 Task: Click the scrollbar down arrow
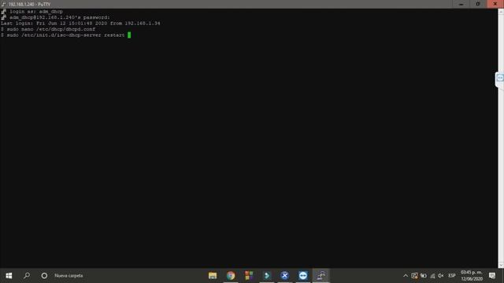pos(501,265)
